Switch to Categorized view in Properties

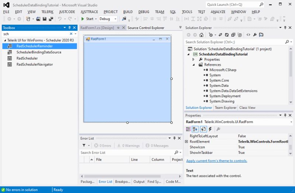coord(188,129)
